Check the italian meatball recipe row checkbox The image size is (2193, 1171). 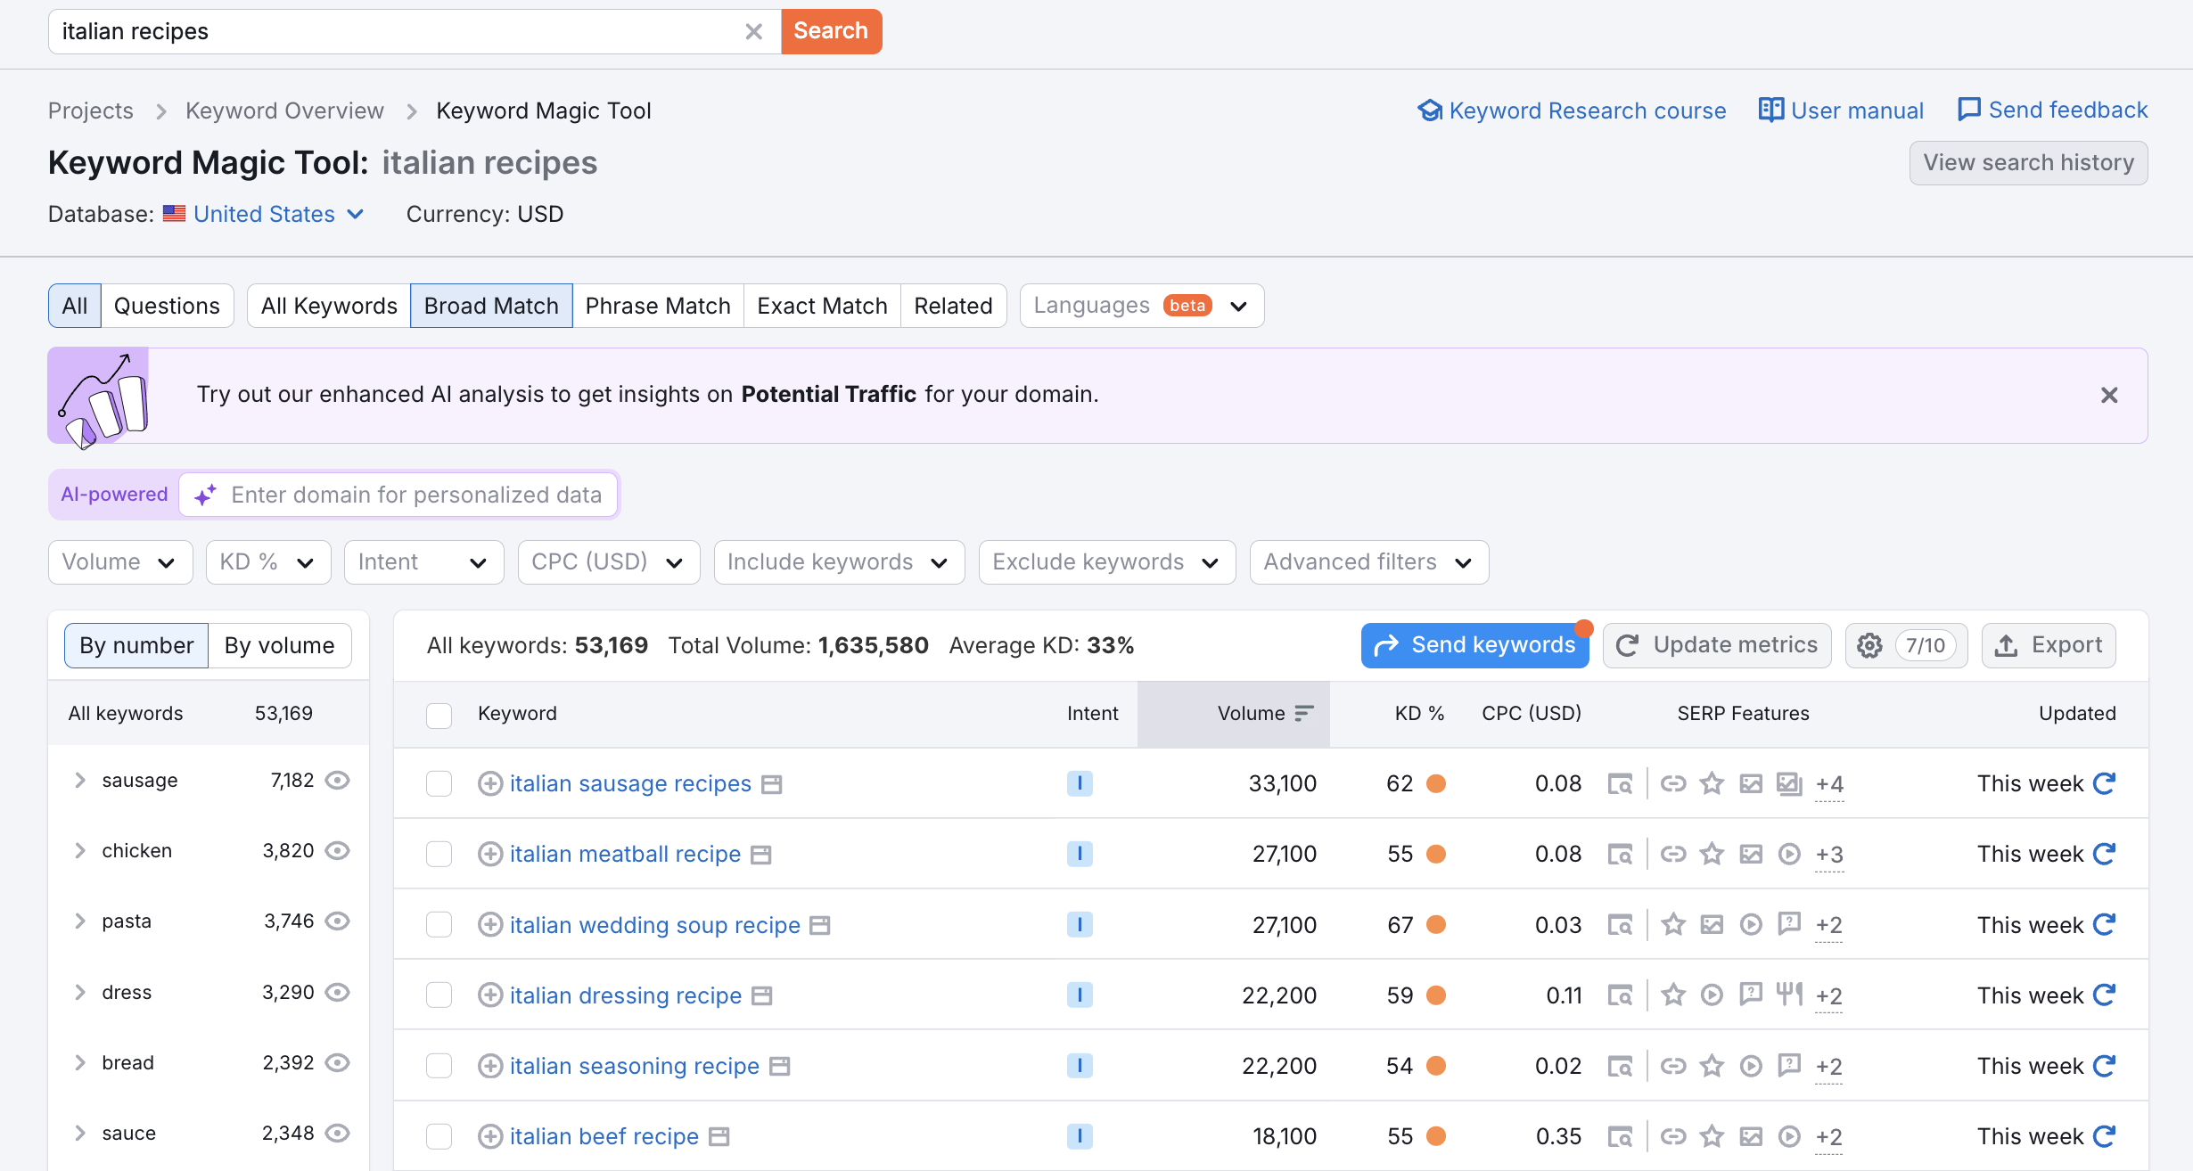[439, 854]
